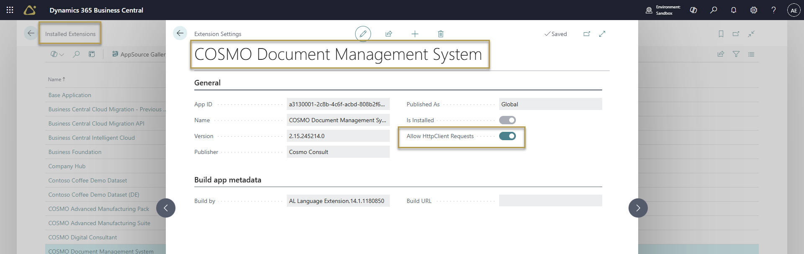This screenshot has height=254, width=804.
Task: Open the Installed Extensions list in a new window
Action: tap(736, 34)
